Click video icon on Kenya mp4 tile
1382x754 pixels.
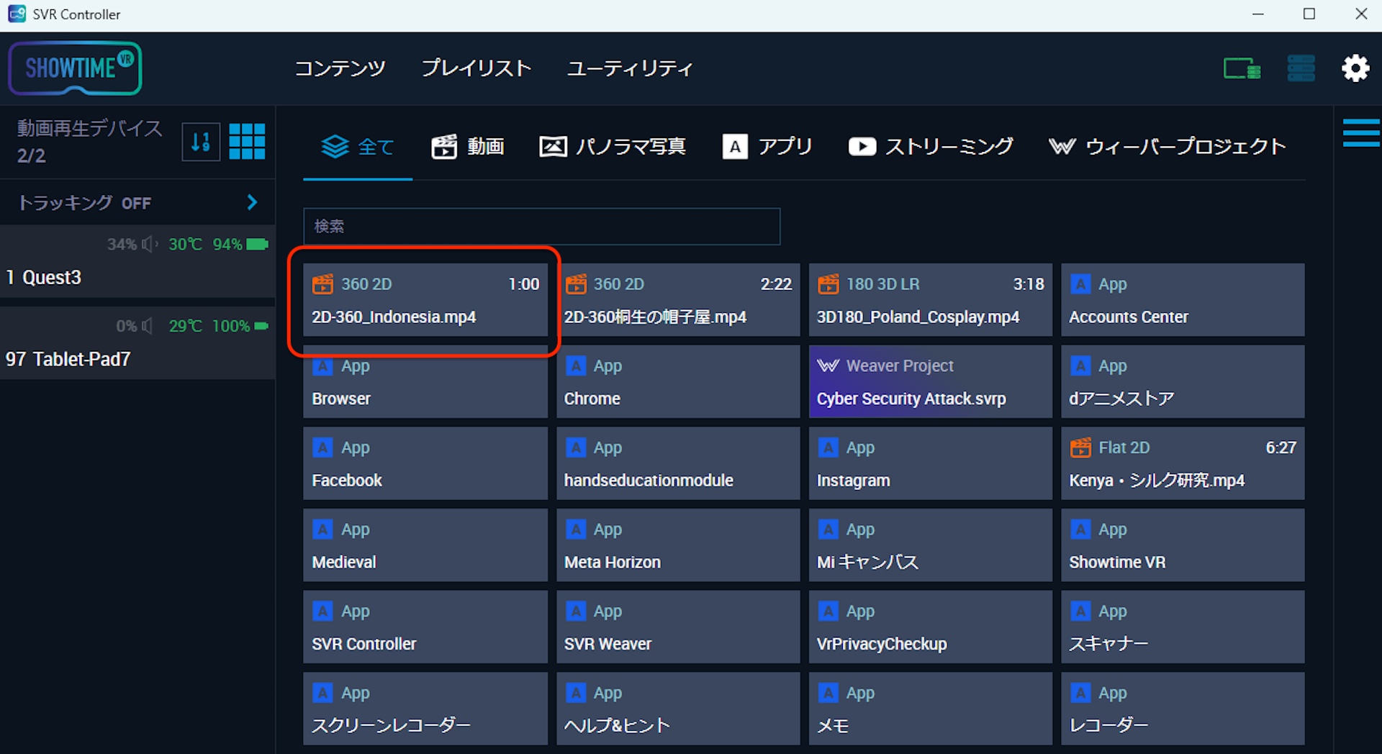click(x=1080, y=448)
